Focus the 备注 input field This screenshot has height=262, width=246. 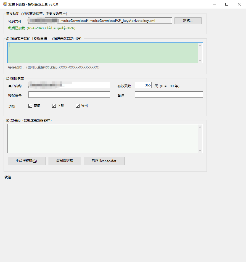(169, 95)
